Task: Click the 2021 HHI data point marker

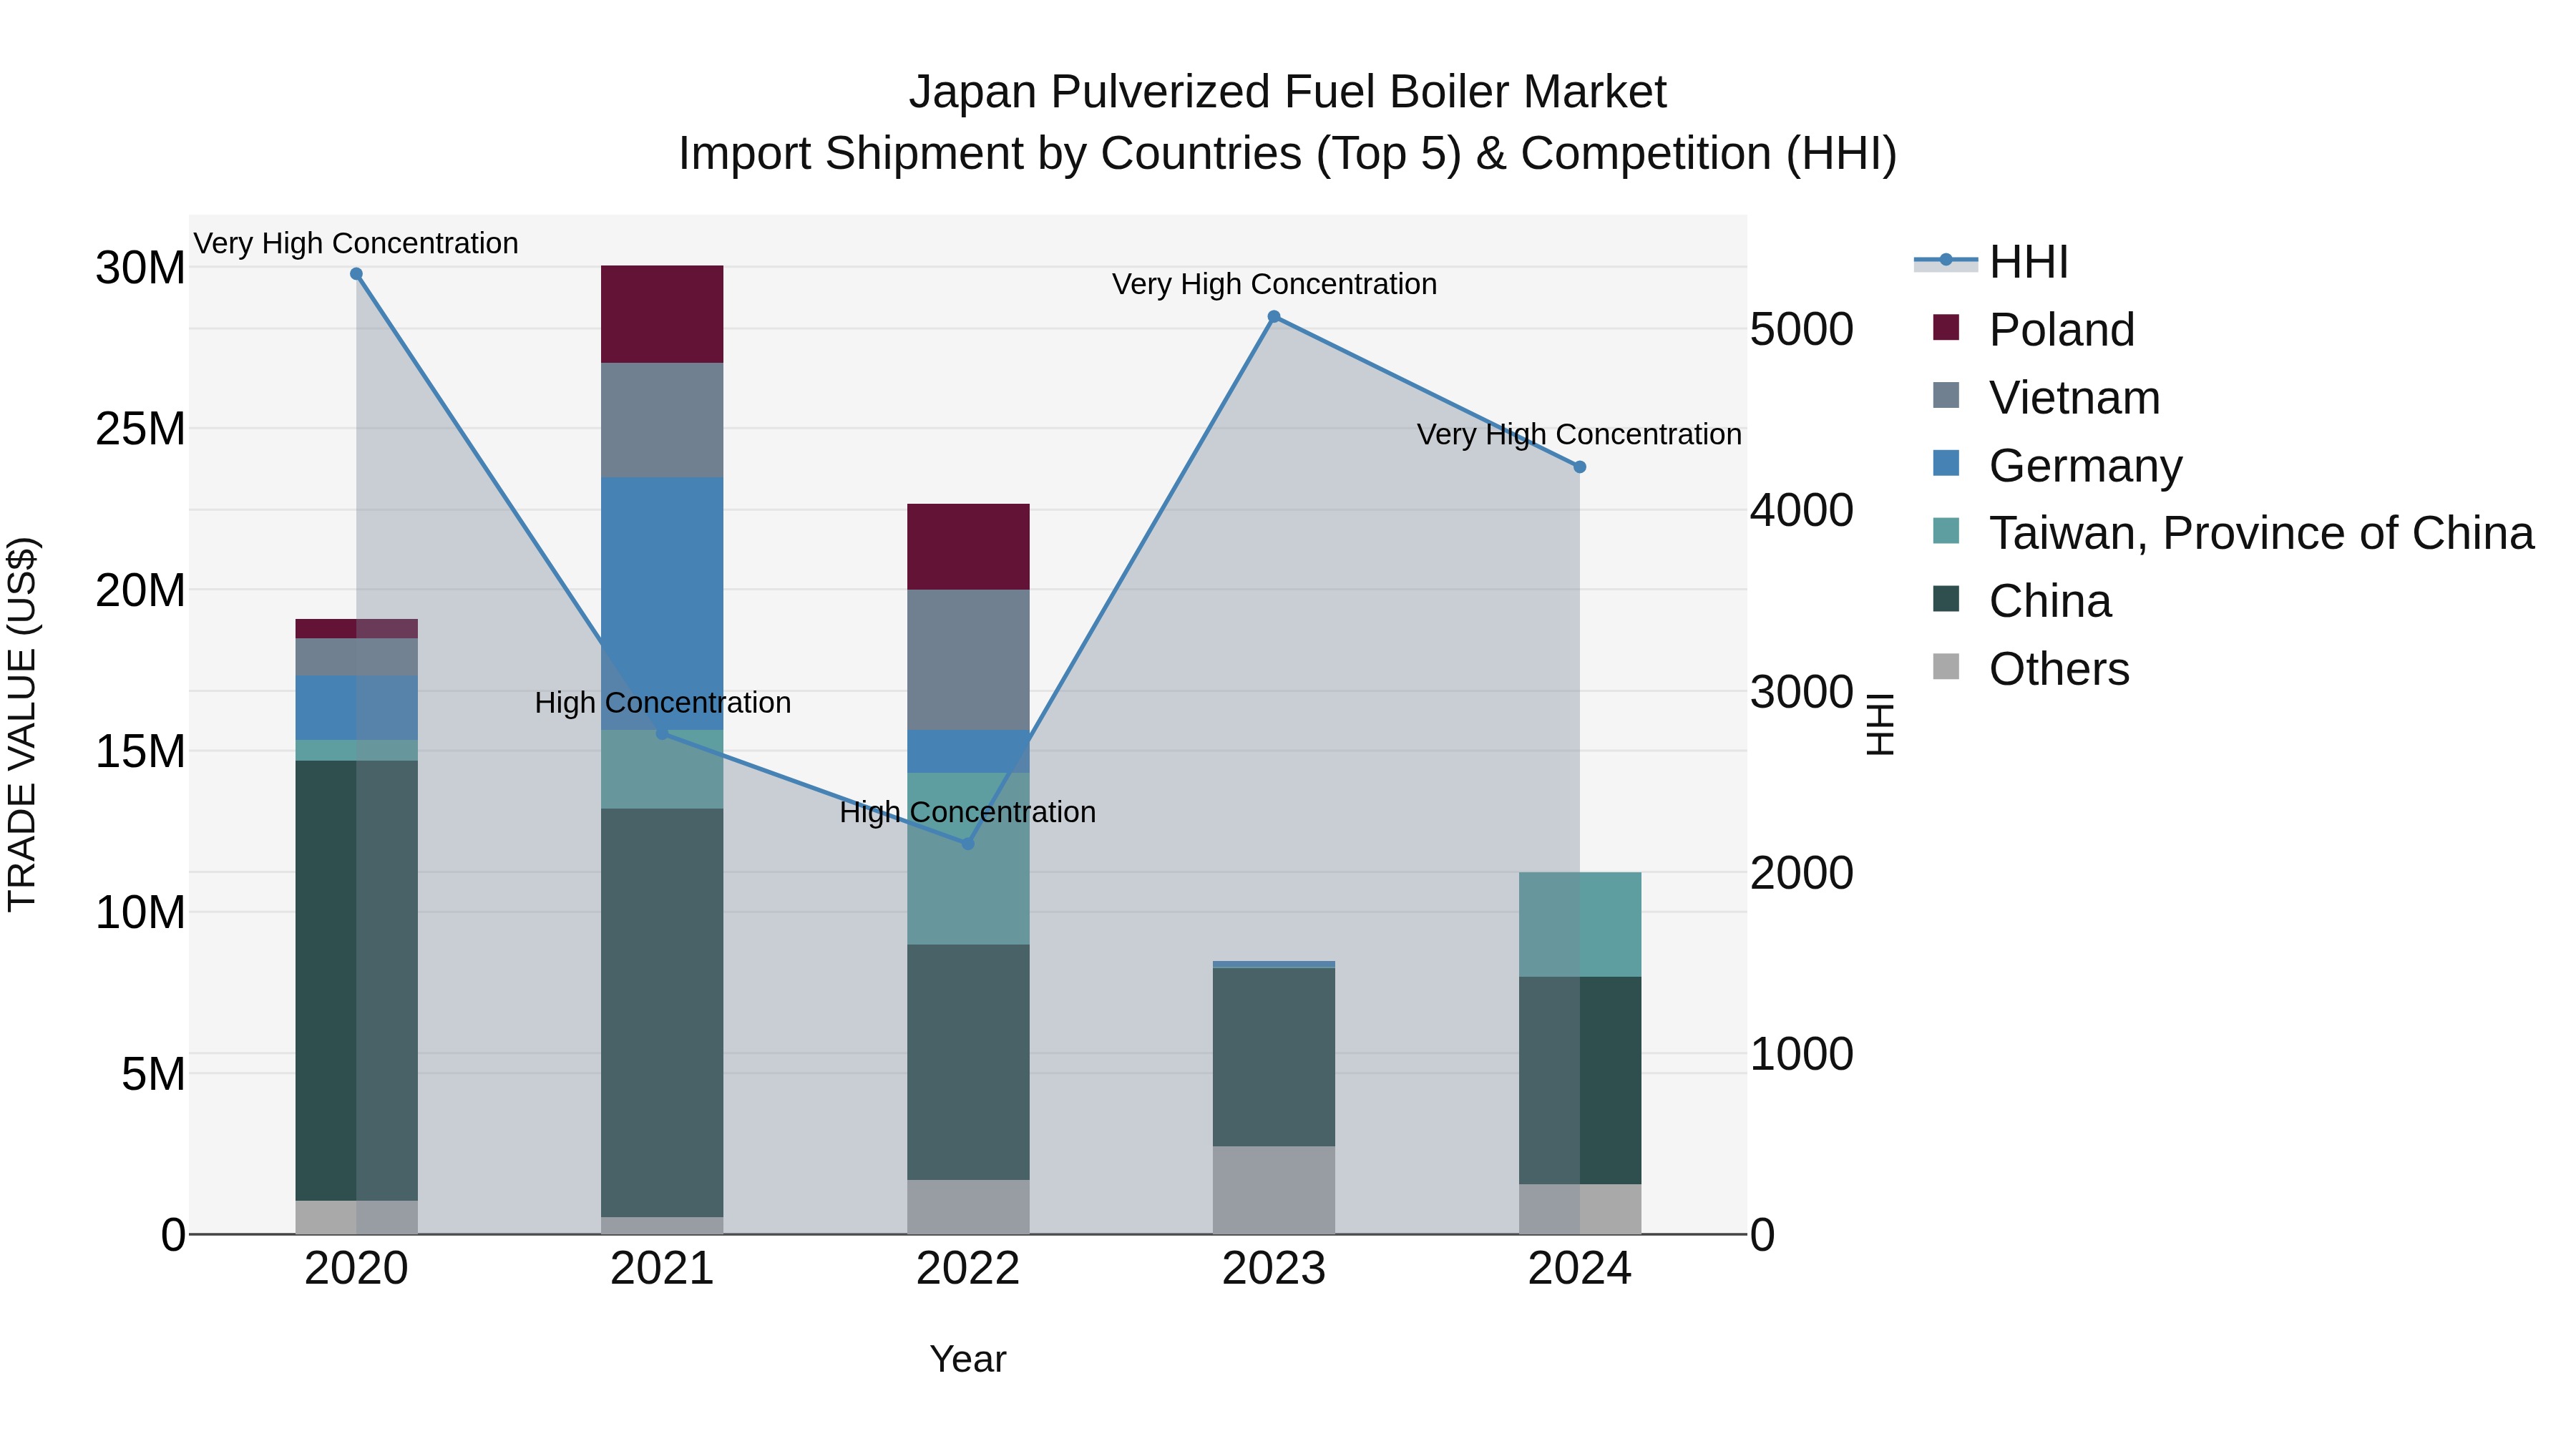Action: (x=662, y=733)
